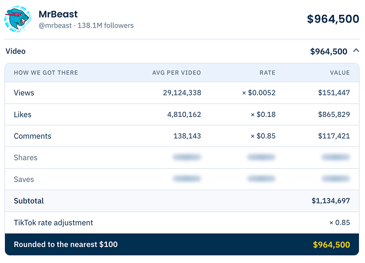365x263 pixels.
Task: Select the Shares row label
Action: (25, 158)
